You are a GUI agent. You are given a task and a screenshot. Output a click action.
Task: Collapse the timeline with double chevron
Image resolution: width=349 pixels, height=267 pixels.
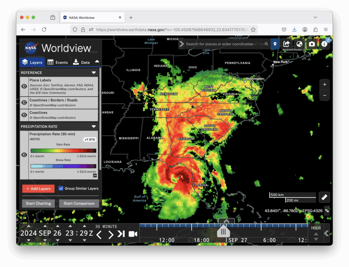pos(327,233)
